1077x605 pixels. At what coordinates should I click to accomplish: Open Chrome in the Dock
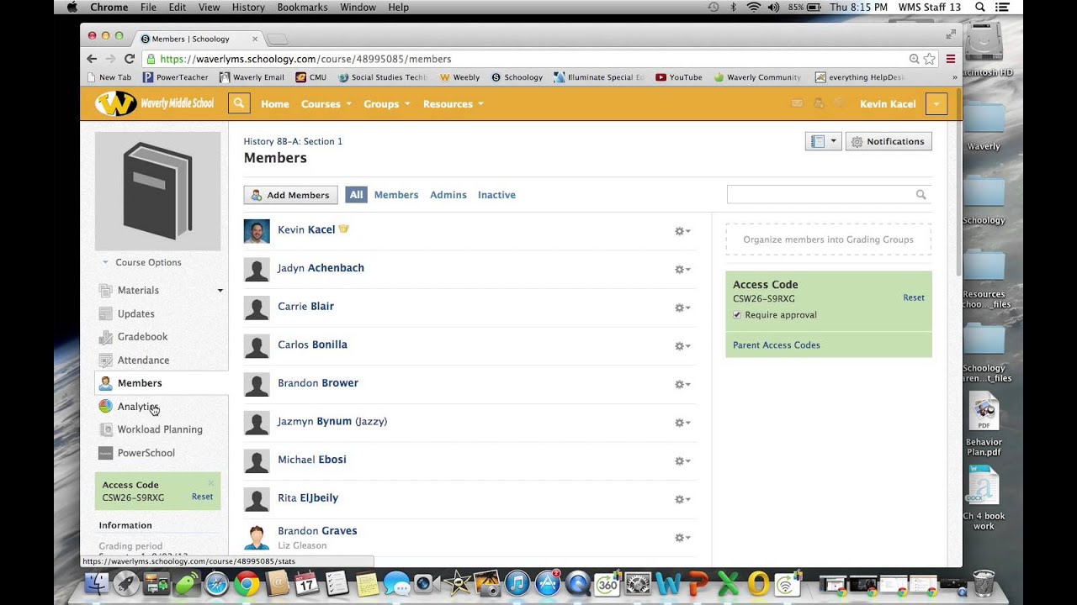[x=247, y=582]
